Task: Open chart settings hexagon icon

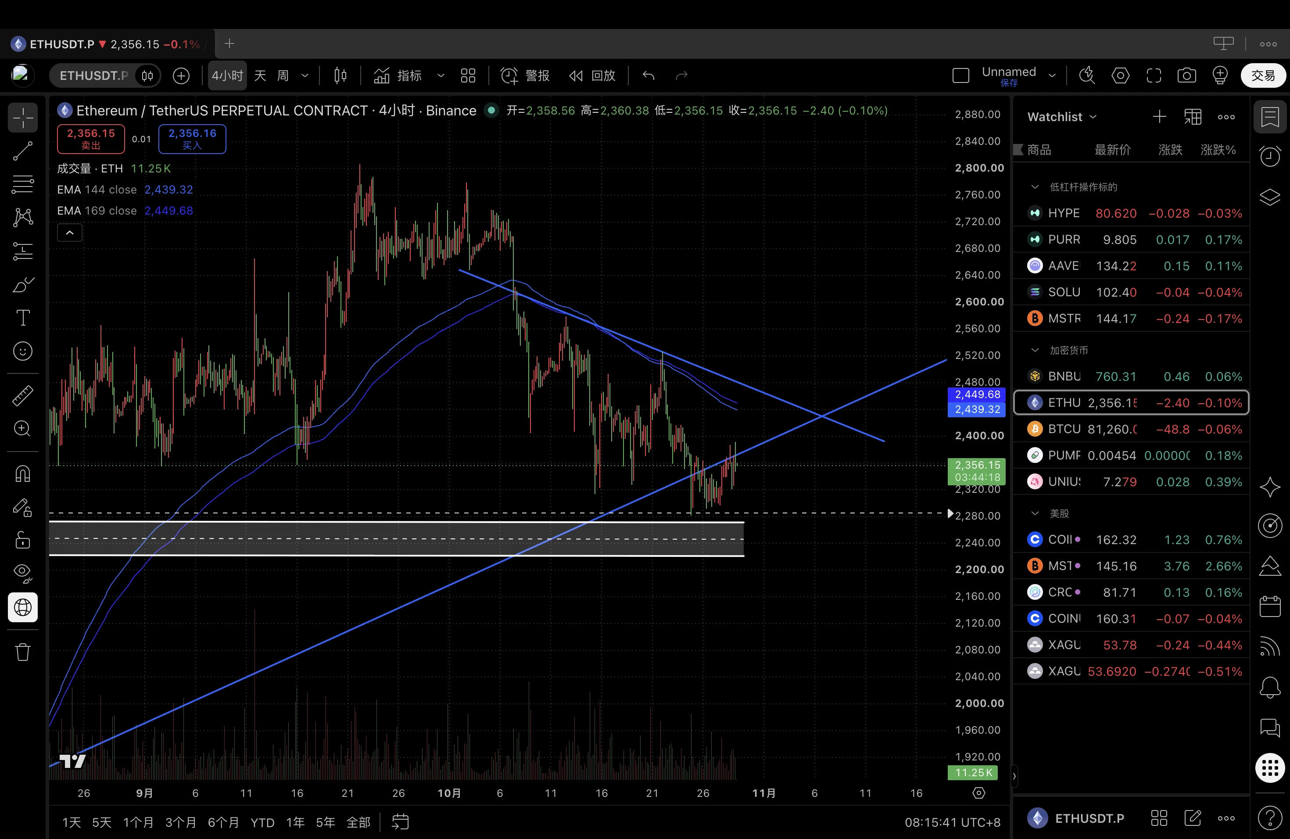Action: 1120,75
